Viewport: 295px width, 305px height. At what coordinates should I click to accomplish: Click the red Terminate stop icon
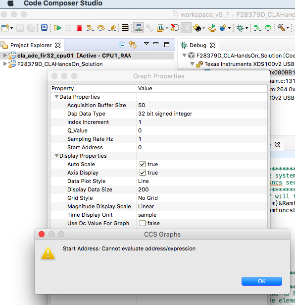point(79,28)
